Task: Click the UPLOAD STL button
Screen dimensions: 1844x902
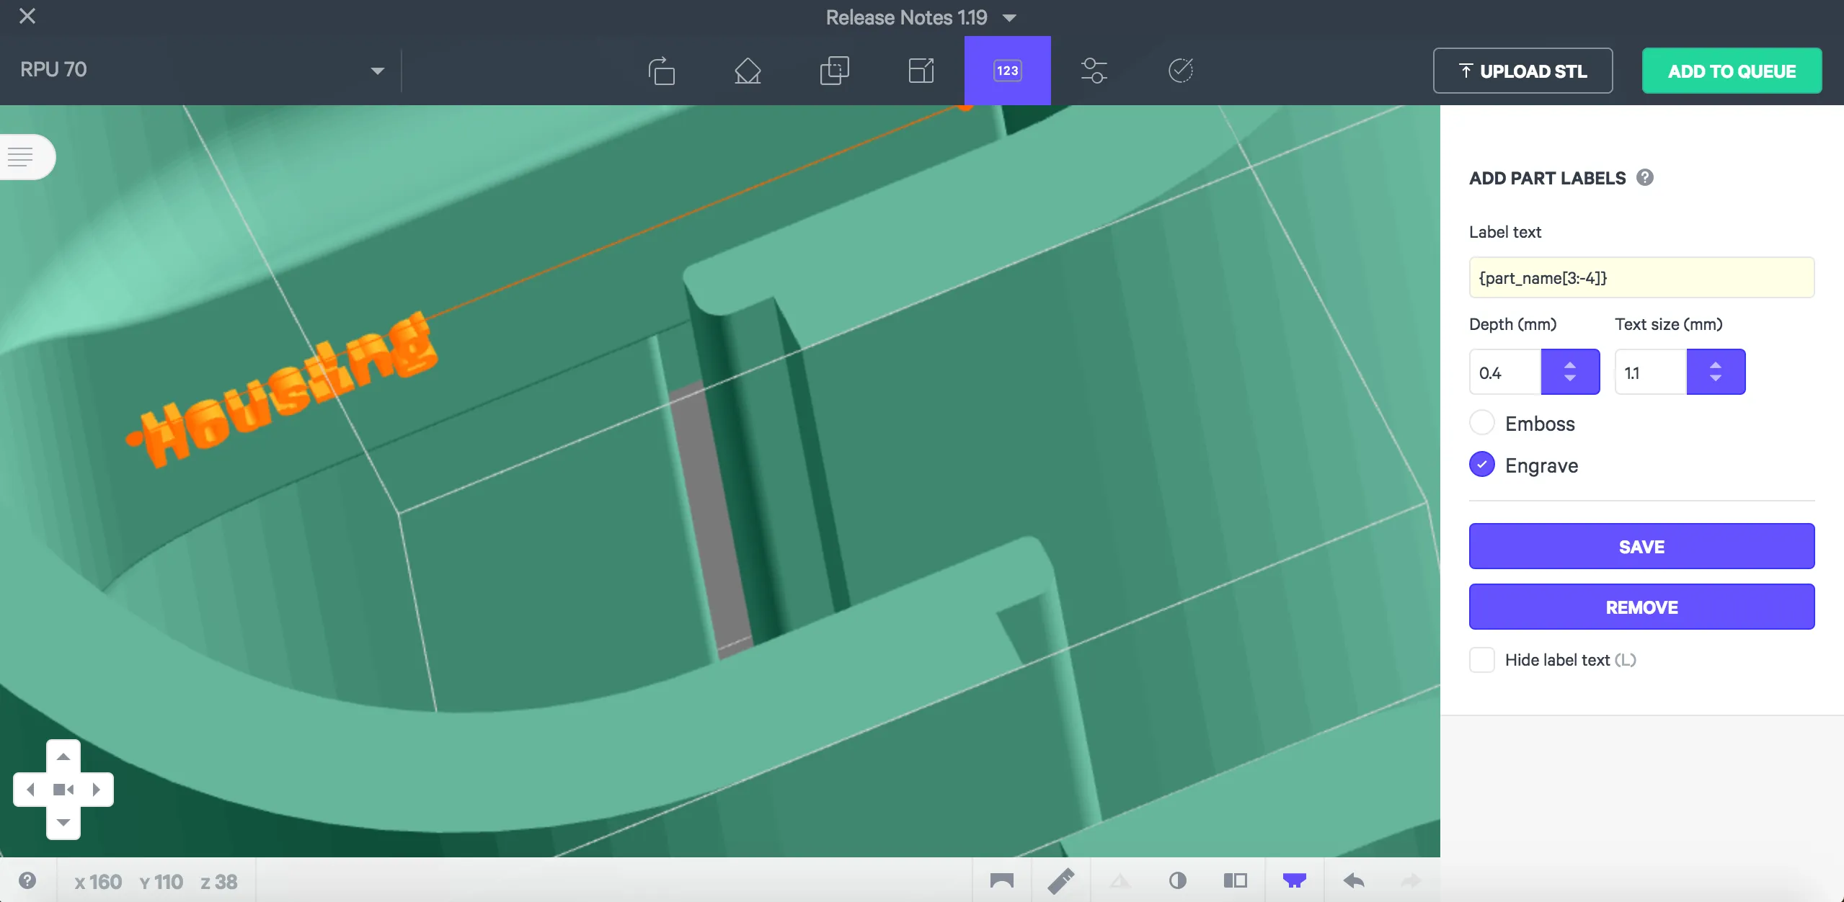Action: pyautogui.click(x=1522, y=71)
